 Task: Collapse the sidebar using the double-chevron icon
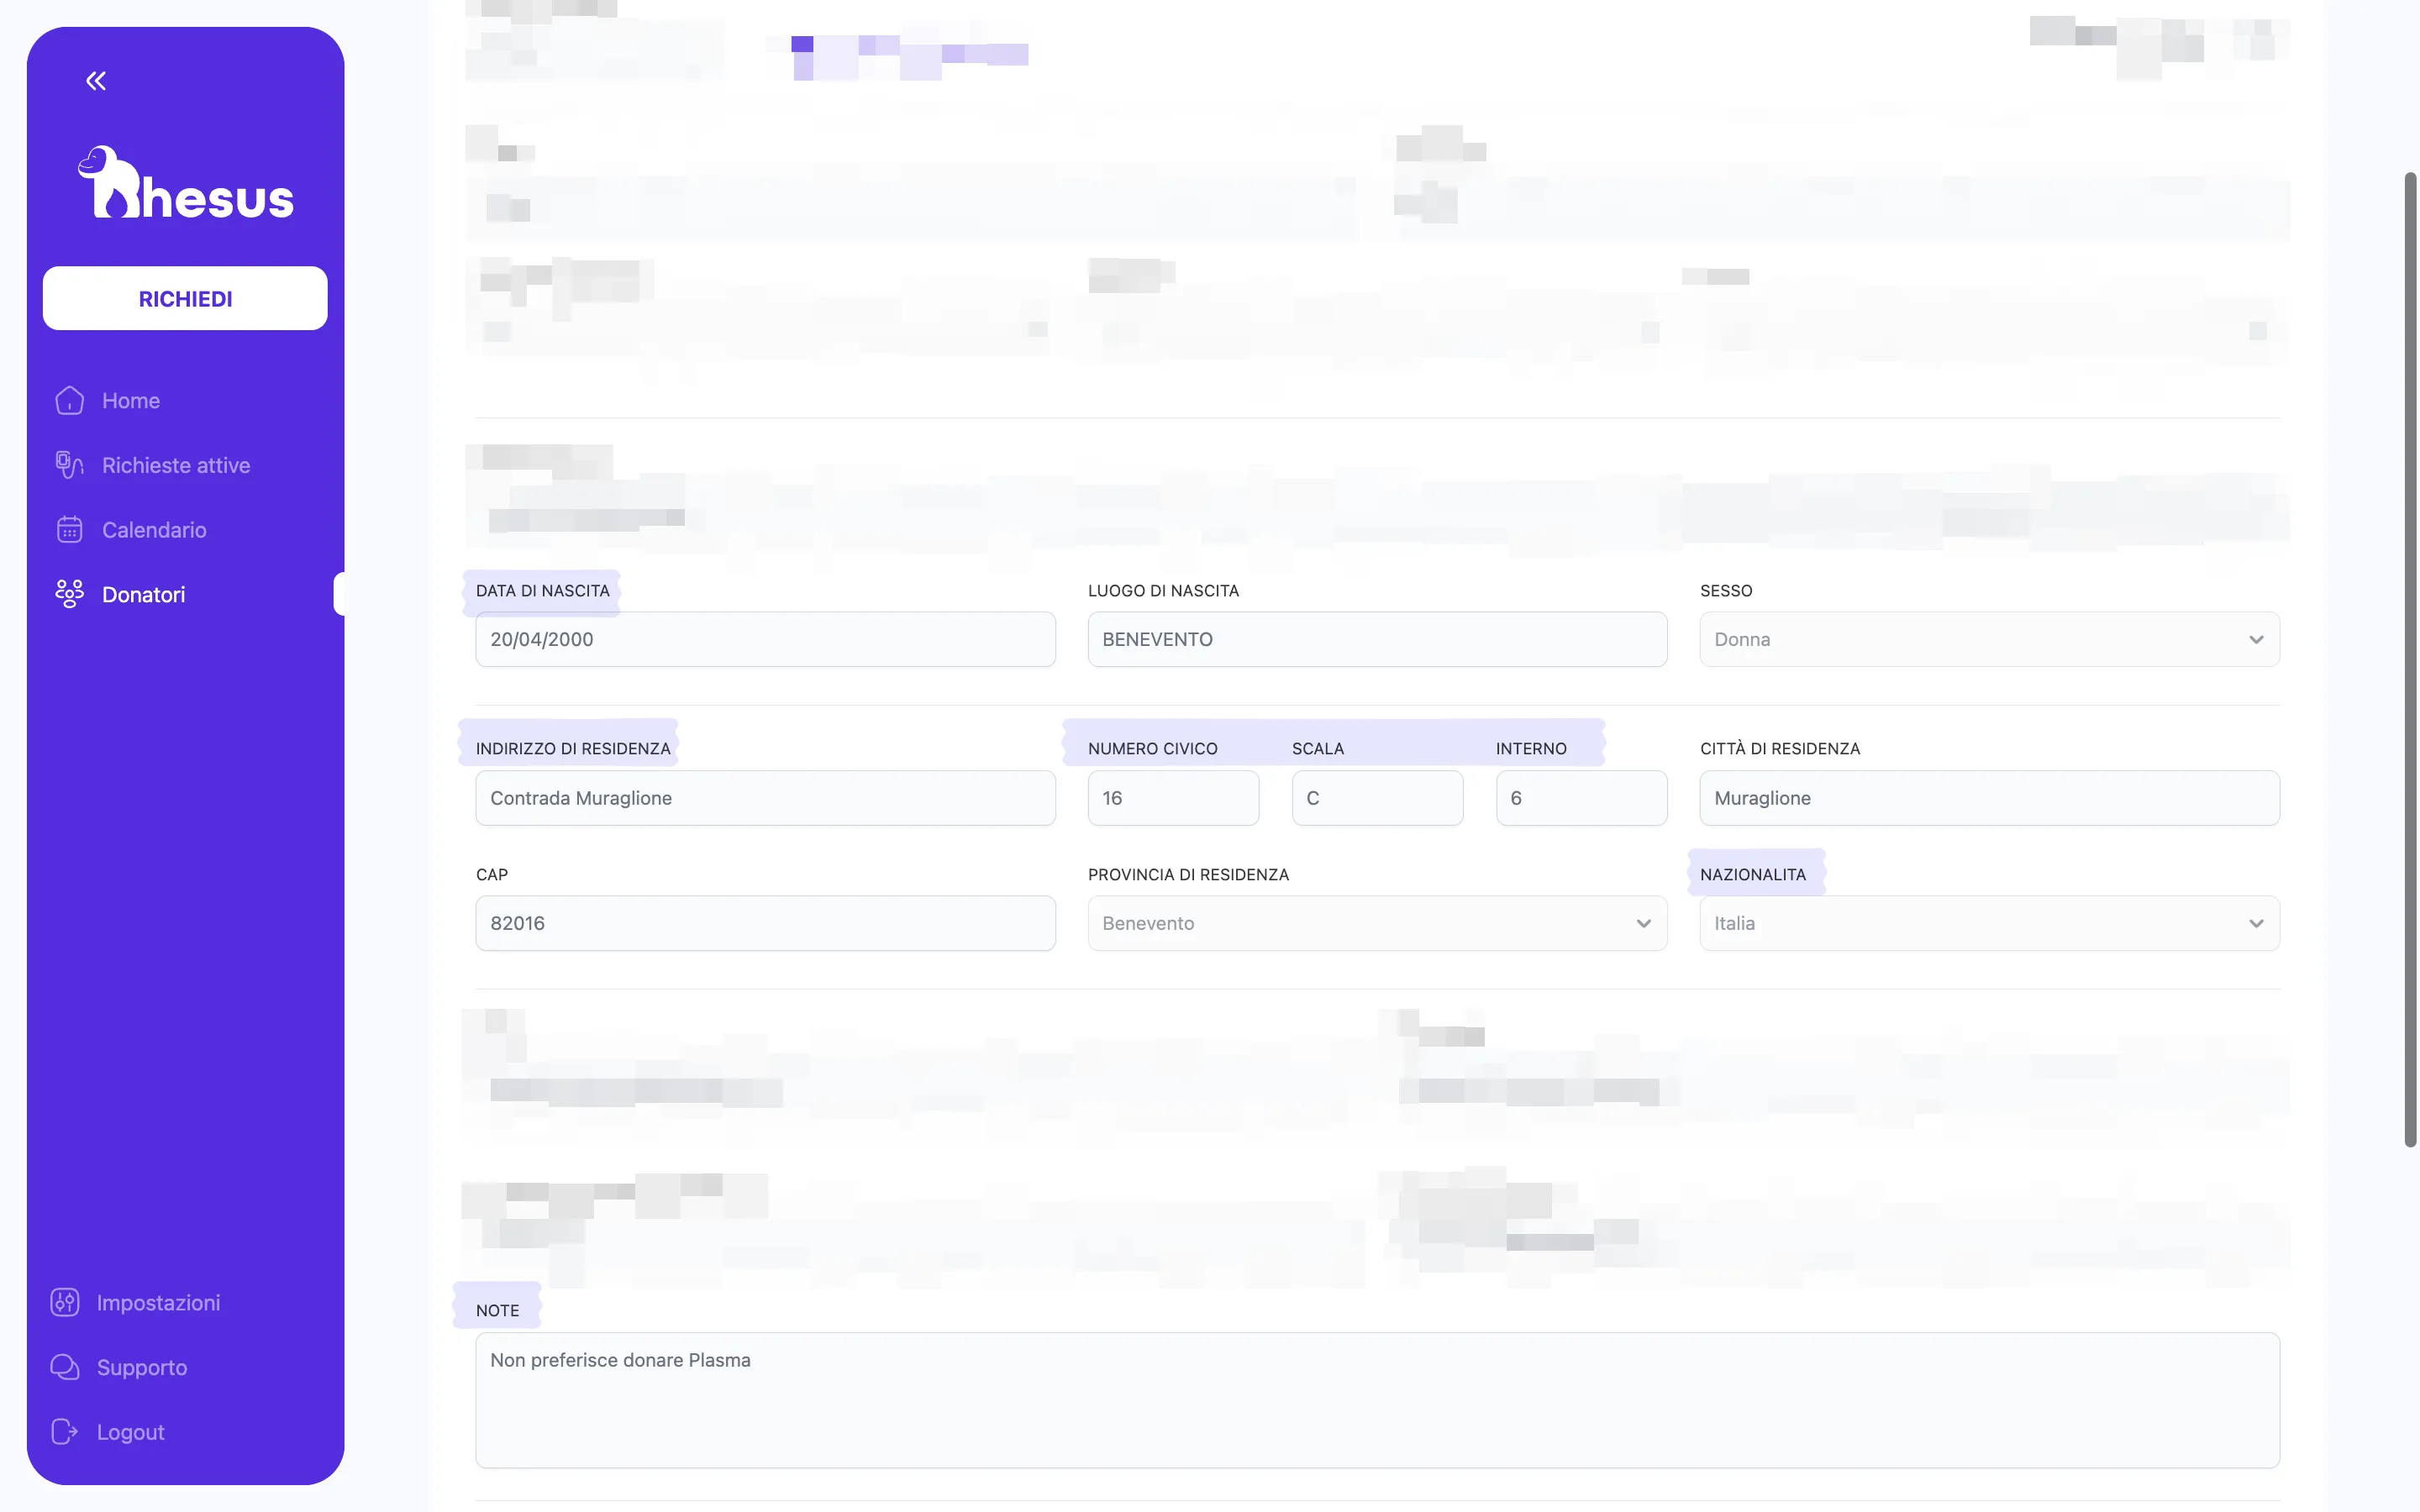pyautogui.click(x=95, y=80)
